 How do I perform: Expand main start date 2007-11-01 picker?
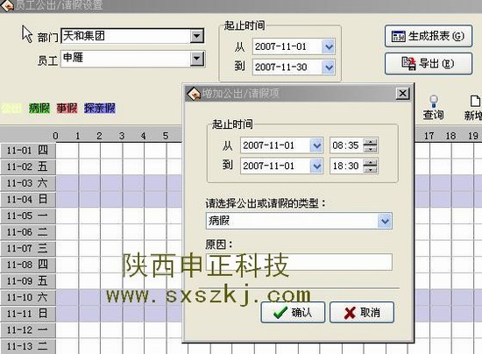pyautogui.click(x=329, y=46)
